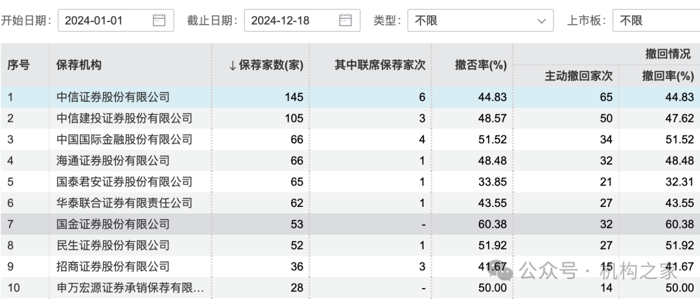Click the 撤回率 value 47.62
700x299 pixels.
point(679,118)
